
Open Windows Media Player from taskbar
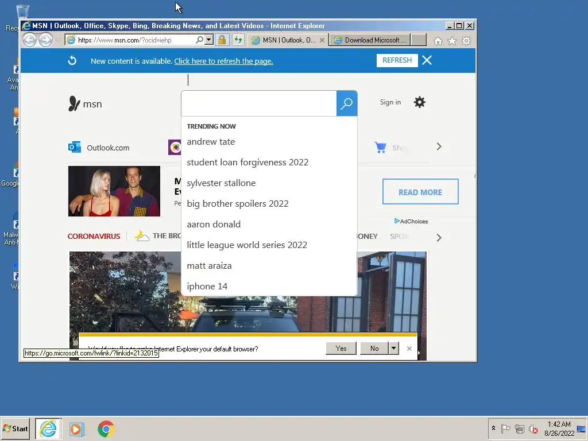pyautogui.click(x=76, y=429)
